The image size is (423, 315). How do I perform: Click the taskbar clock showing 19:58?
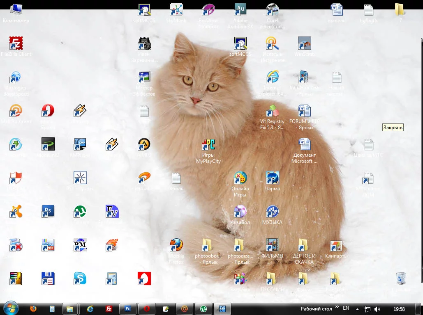(399, 309)
